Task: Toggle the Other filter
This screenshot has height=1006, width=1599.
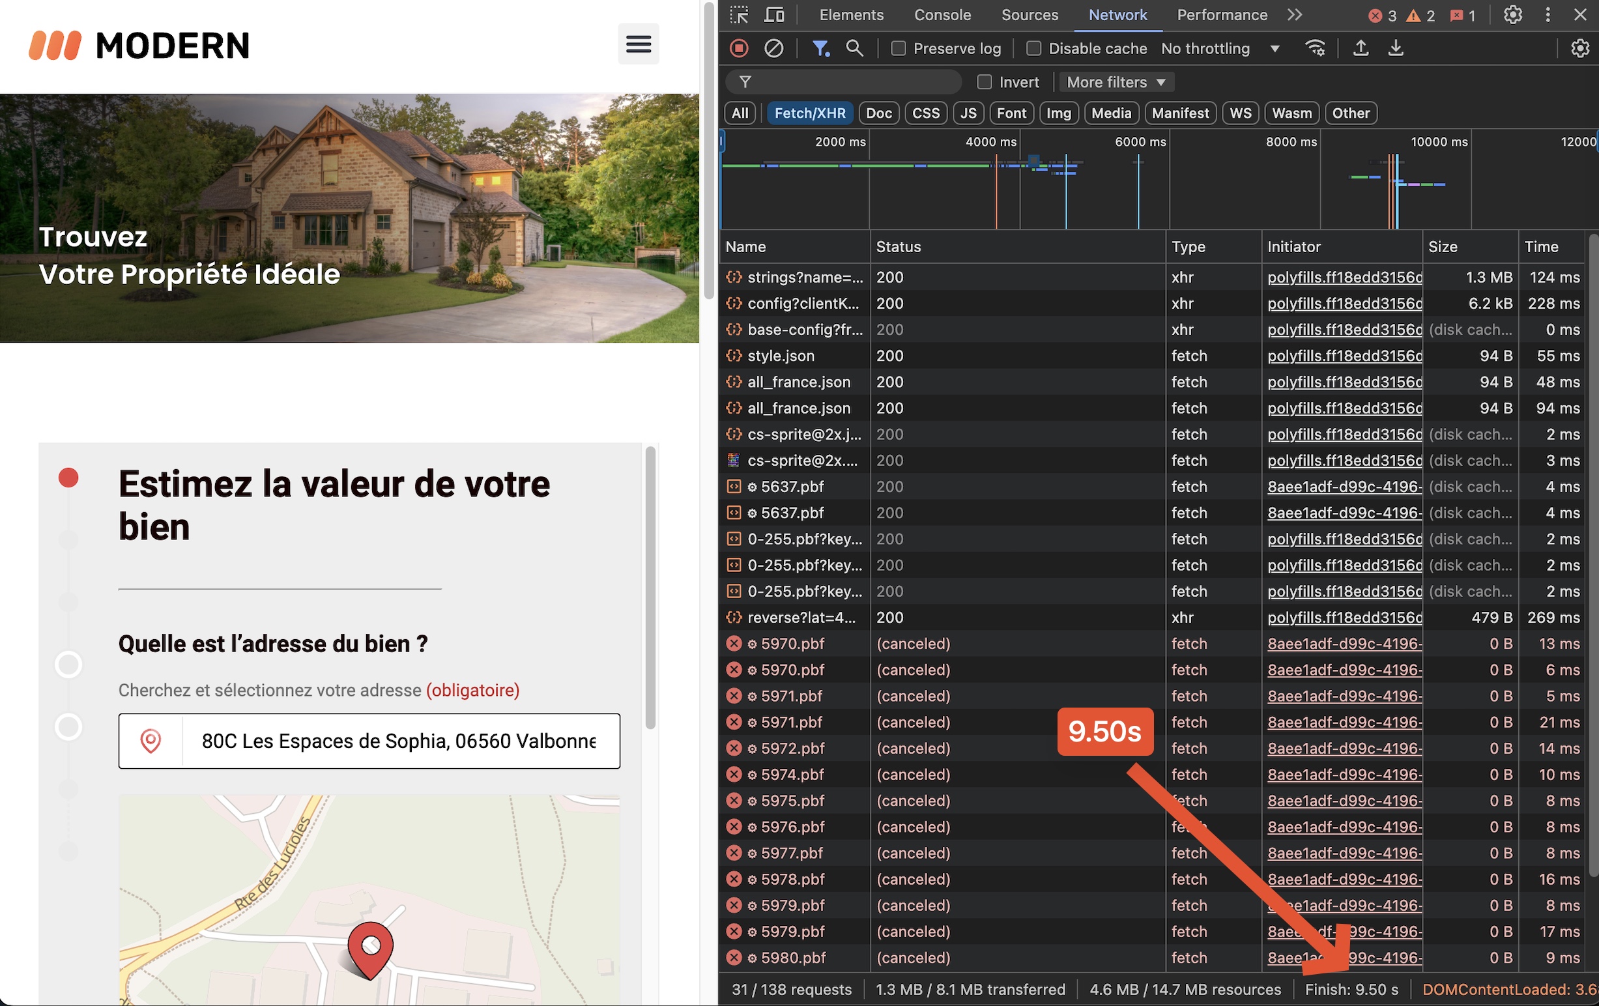Action: tap(1351, 113)
